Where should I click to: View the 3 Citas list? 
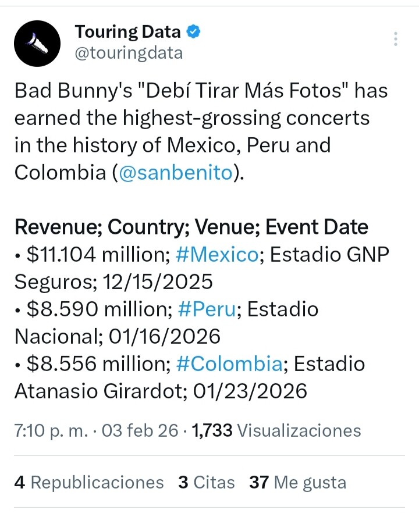[207, 482]
